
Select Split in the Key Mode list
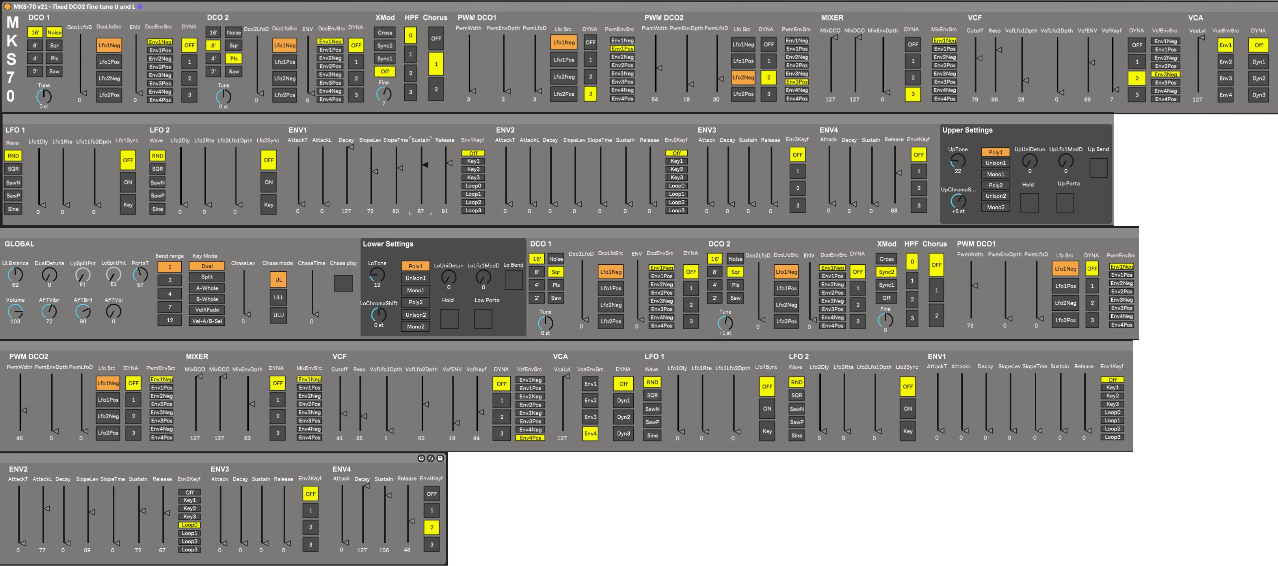point(207,277)
